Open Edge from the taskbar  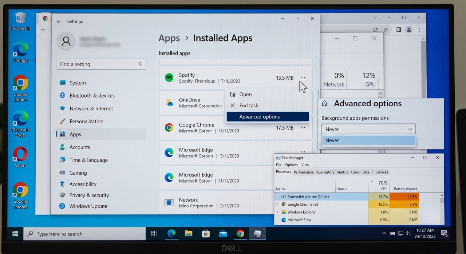[x=171, y=234]
